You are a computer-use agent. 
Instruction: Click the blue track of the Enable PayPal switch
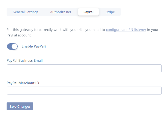tap(9, 46)
